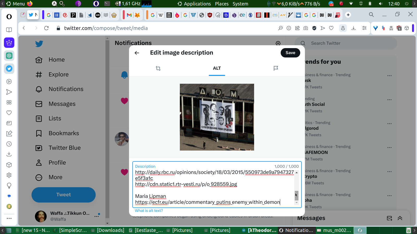Open Profile in Twitter sidebar
This screenshot has height=234, width=417.
[51, 163]
